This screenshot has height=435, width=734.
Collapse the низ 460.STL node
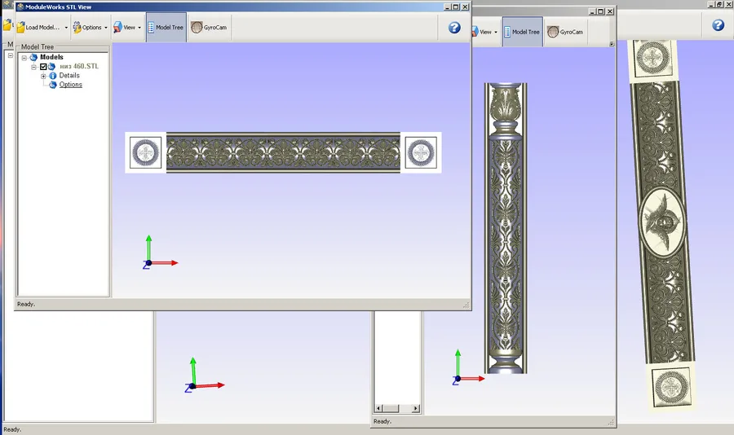click(x=33, y=67)
